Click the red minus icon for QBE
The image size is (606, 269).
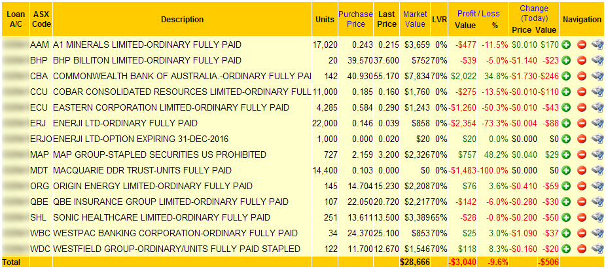point(582,202)
